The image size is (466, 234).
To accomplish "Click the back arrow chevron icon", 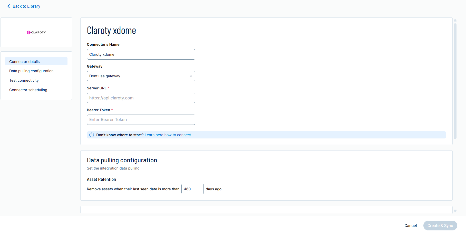I will [x=9, y=6].
